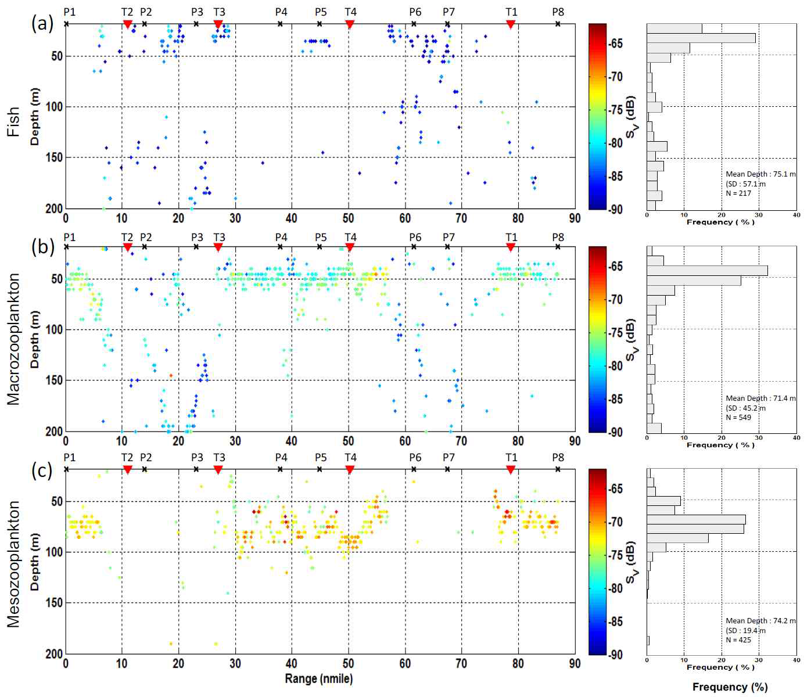This screenshot has height=697, width=811.
Task: Click '(SD : 57.1 m' text
Action: pyautogui.click(x=746, y=184)
